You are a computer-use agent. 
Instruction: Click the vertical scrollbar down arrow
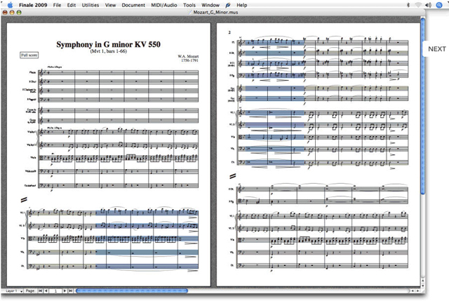click(422, 286)
